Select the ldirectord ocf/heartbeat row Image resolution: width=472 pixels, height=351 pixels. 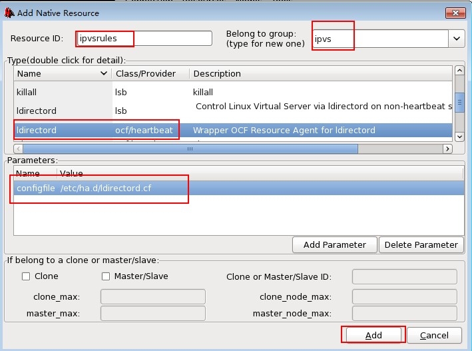click(x=233, y=130)
